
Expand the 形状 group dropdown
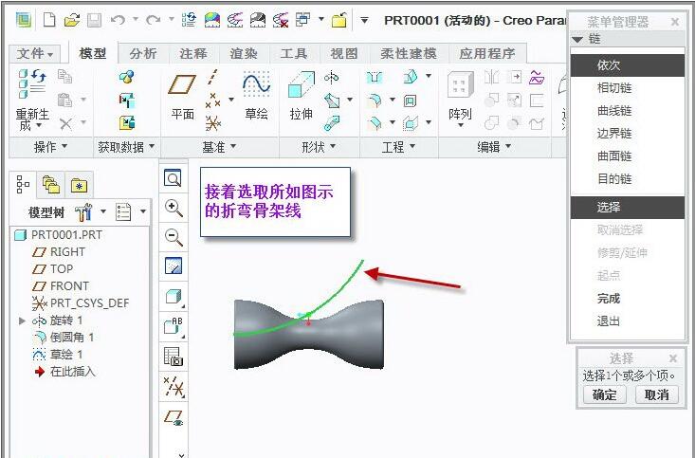pos(319,147)
